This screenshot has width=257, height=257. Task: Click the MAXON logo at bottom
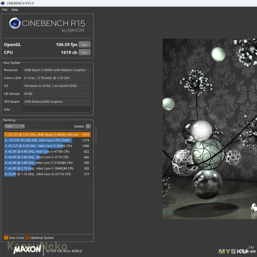(27, 250)
